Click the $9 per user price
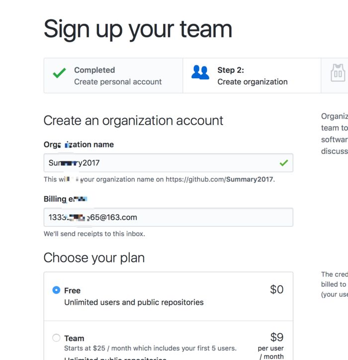 pos(276,338)
